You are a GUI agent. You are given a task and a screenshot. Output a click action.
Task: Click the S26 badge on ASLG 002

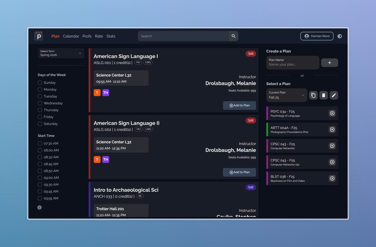click(x=250, y=120)
